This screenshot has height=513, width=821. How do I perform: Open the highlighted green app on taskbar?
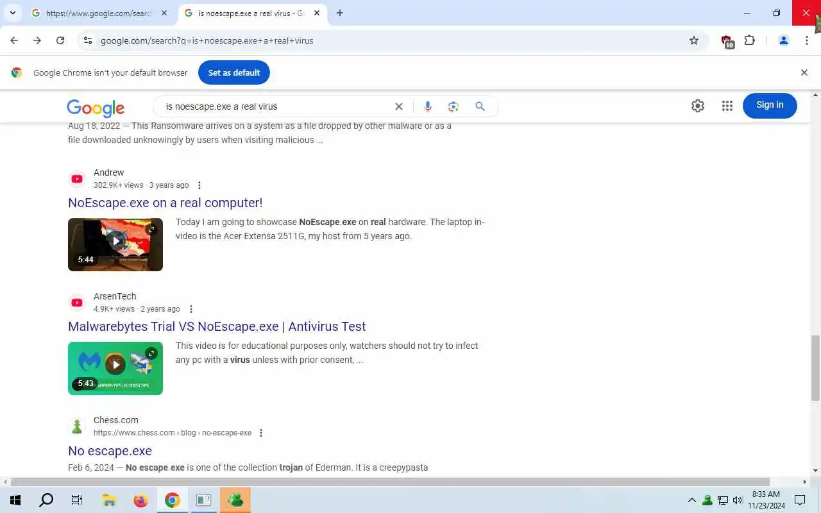(x=235, y=500)
